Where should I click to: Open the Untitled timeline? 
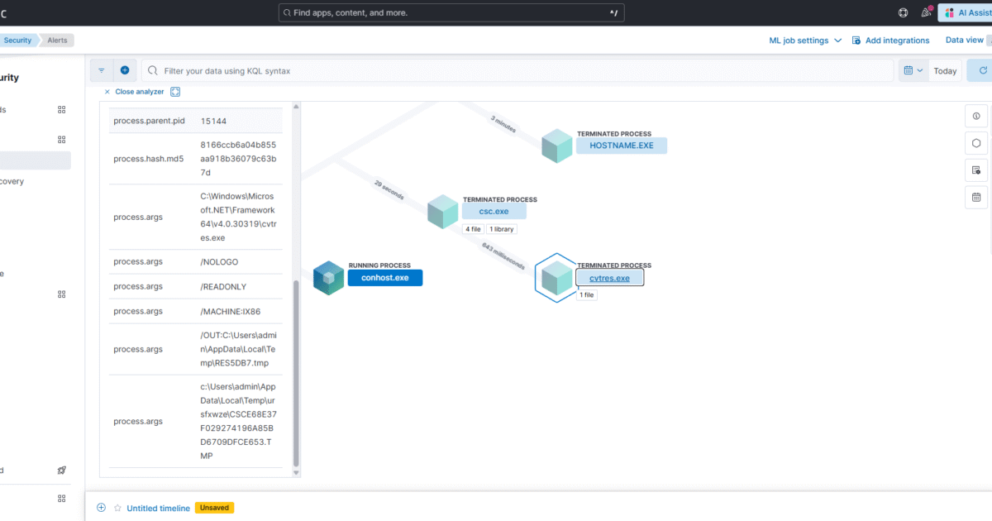[158, 508]
